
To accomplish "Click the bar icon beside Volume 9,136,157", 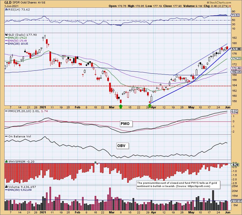I will pyautogui.click(x=6, y=187).
